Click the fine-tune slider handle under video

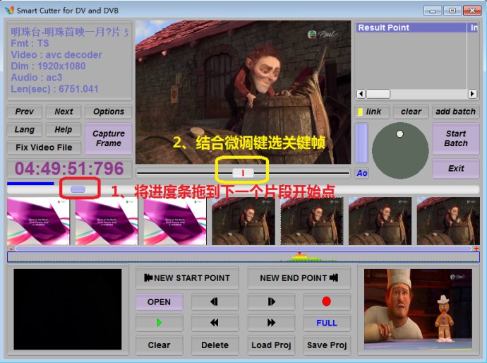(243, 172)
